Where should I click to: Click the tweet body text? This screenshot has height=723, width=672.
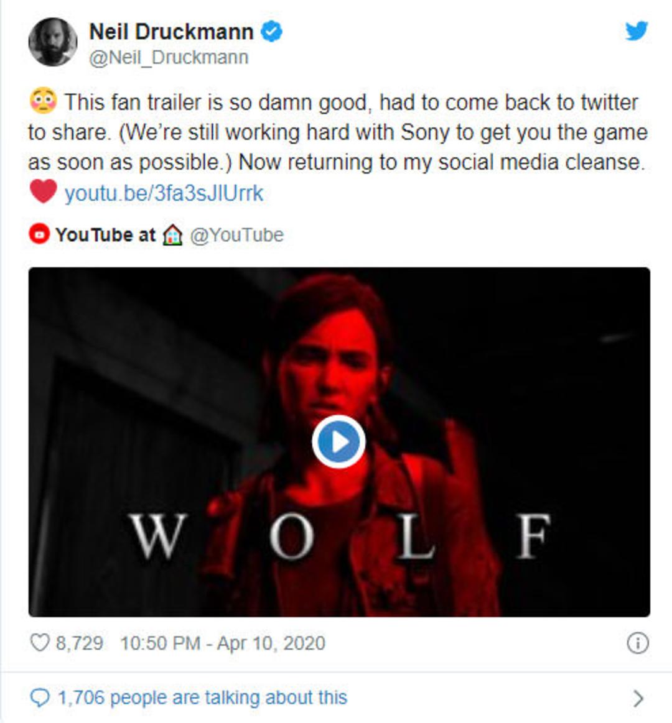[x=338, y=147]
